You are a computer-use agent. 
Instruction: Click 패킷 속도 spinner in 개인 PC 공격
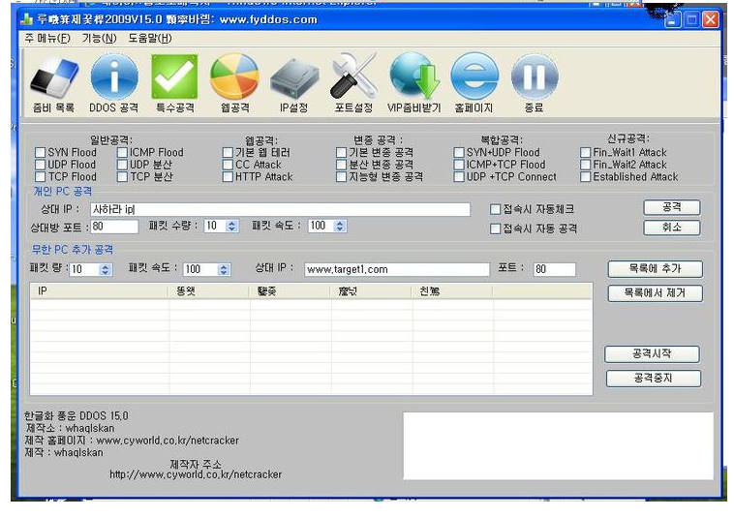tap(340, 226)
